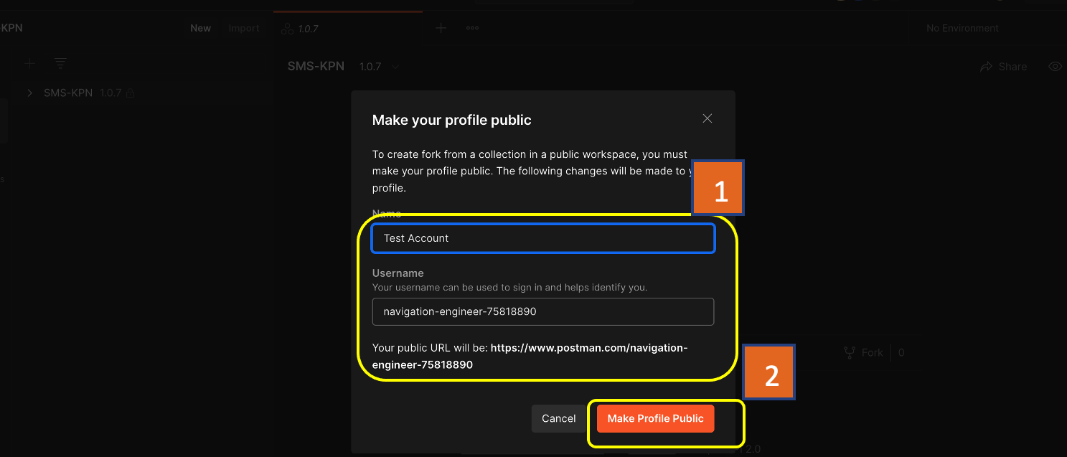
Task: Focus the Name field containing Test Account
Action: (x=543, y=238)
